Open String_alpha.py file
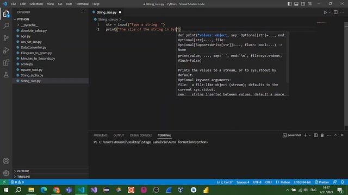 (32, 75)
